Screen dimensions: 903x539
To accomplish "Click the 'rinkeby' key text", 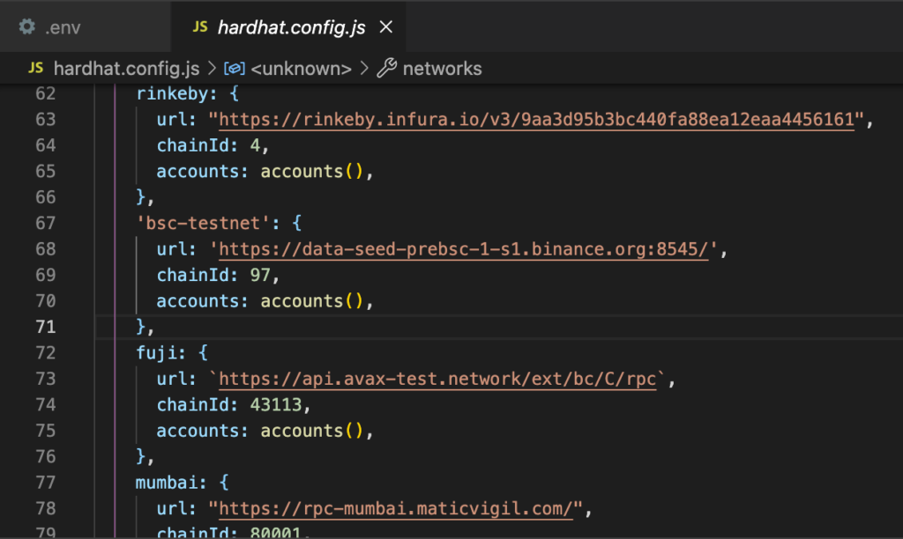I will point(172,93).
